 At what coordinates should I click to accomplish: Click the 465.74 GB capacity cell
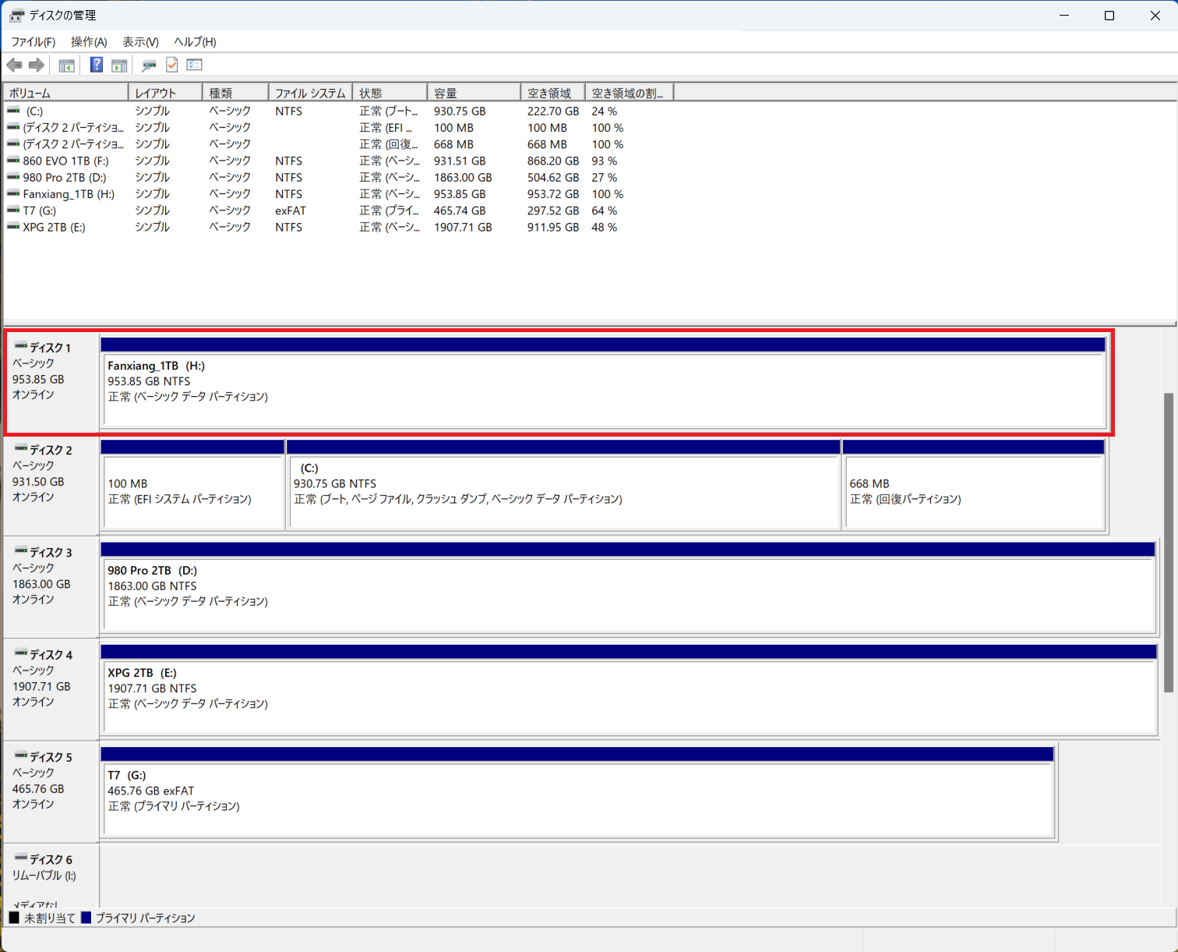460,211
